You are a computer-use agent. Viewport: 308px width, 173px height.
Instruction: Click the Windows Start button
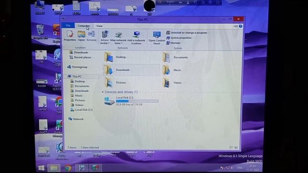pyautogui.click(x=41, y=168)
